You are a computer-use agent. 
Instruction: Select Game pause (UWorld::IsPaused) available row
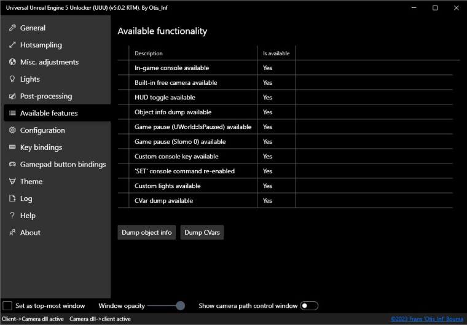pyautogui.click(x=285, y=127)
